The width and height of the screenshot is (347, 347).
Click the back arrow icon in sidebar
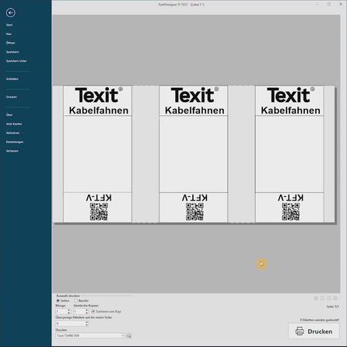[x=11, y=12]
